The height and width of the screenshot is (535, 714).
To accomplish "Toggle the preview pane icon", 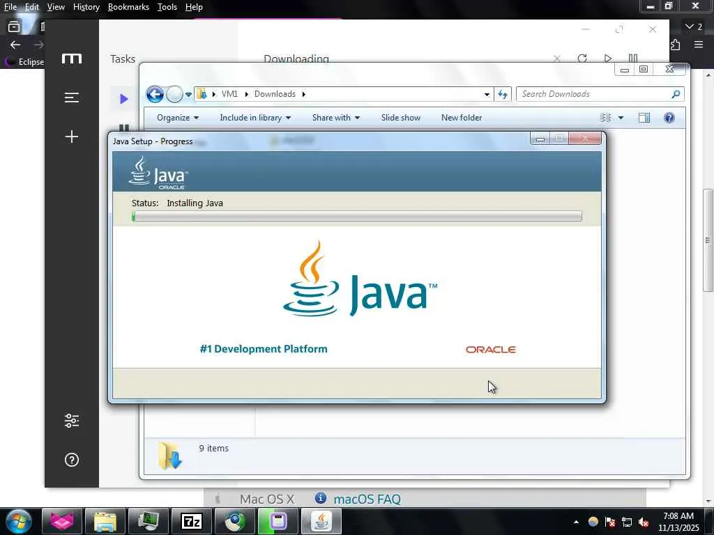I will (644, 118).
